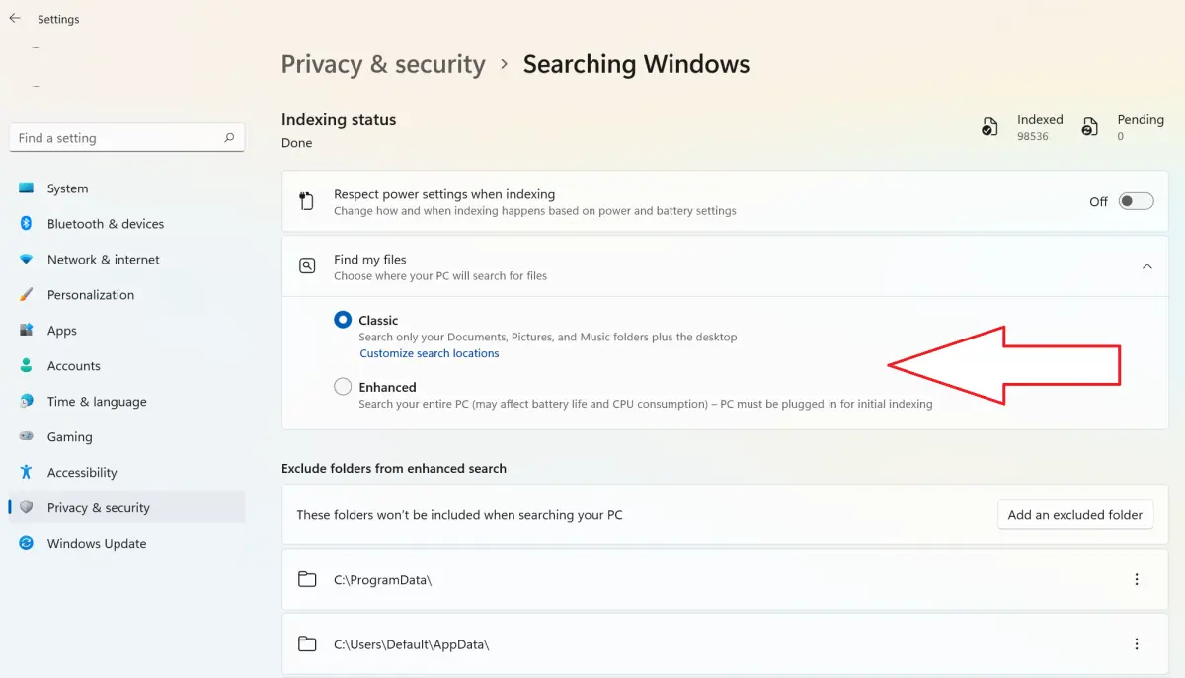Viewport: 1185px width, 678px height.
Task: Click the Windows Update sync icon
Action: click(27, 544)
